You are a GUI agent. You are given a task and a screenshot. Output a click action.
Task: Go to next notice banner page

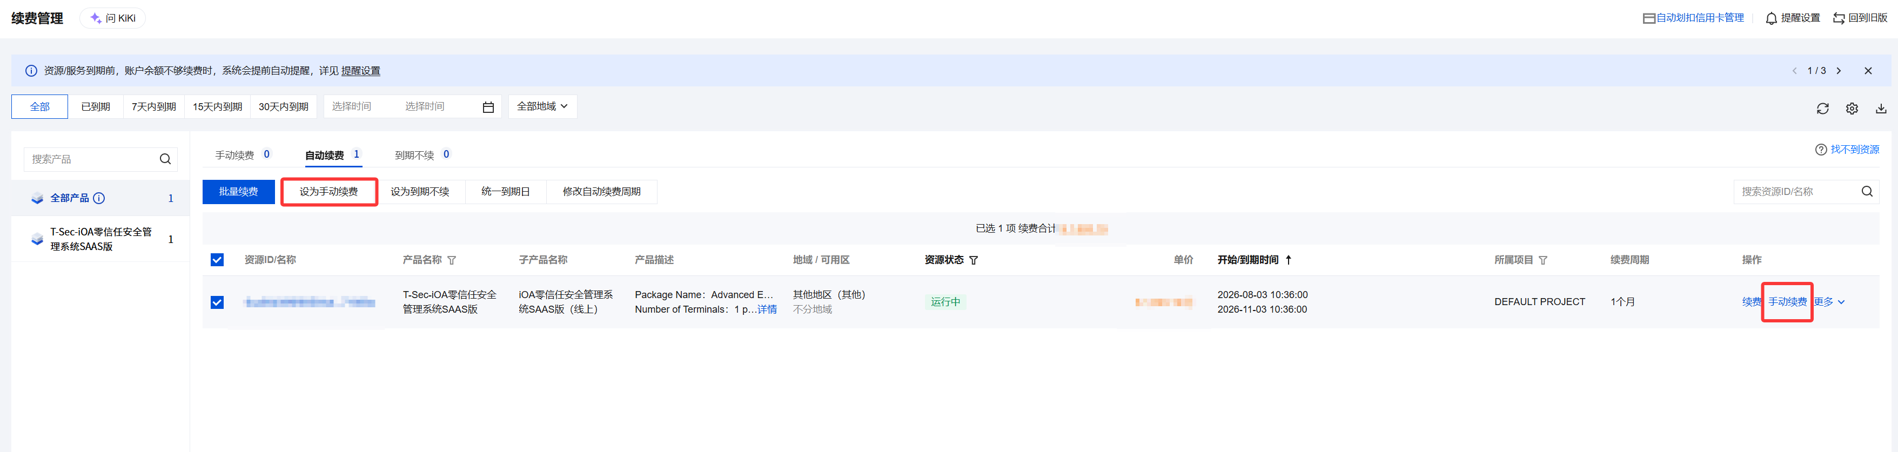(x=1839, y=71)
